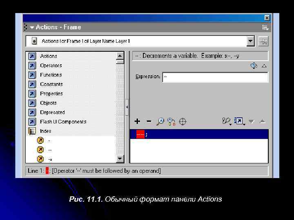This screenshot has height=220, width=294.
Task: Click the Find magnifier icon
Action: pyautogui.click(x=160, y=121)
